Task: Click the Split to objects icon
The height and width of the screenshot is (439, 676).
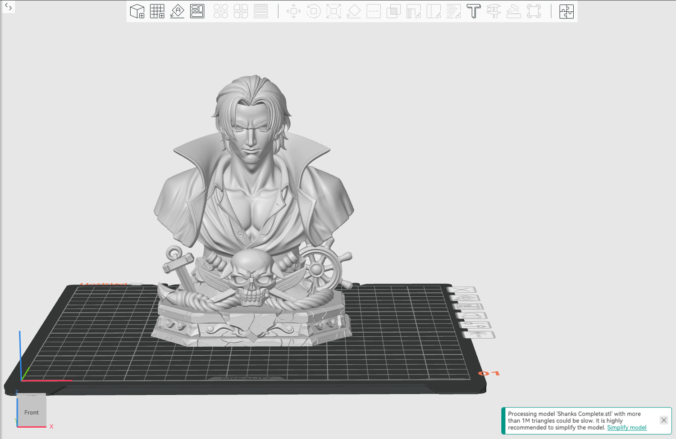Action: (x=221, y=11)
